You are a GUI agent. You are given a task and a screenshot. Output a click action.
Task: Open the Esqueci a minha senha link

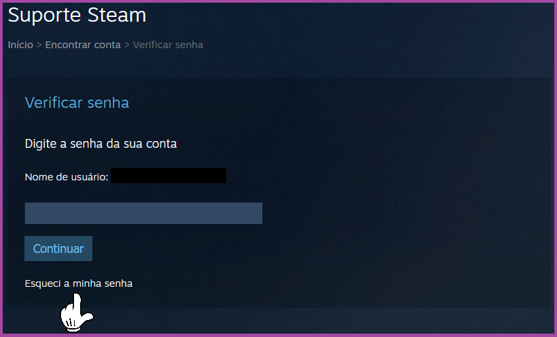click(79, 283)
